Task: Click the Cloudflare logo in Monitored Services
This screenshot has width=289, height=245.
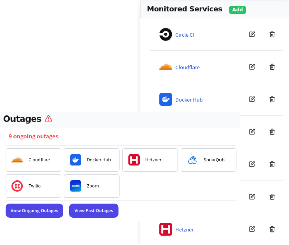Action: coord(166,67)
